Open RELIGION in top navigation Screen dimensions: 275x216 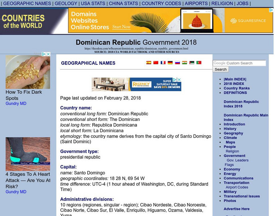[x=222, y=3]
